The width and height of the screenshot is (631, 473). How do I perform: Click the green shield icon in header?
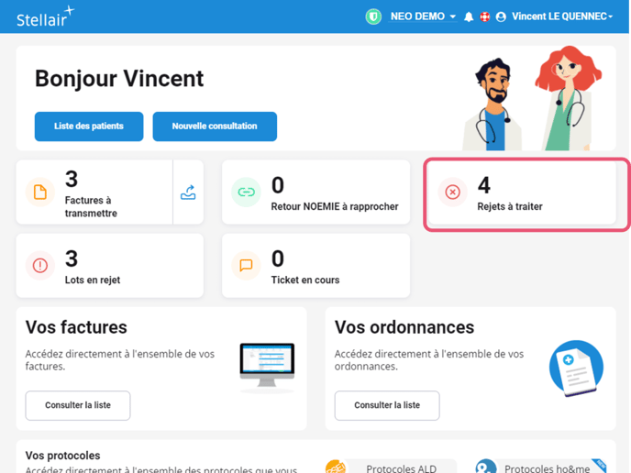click(373, 16)
